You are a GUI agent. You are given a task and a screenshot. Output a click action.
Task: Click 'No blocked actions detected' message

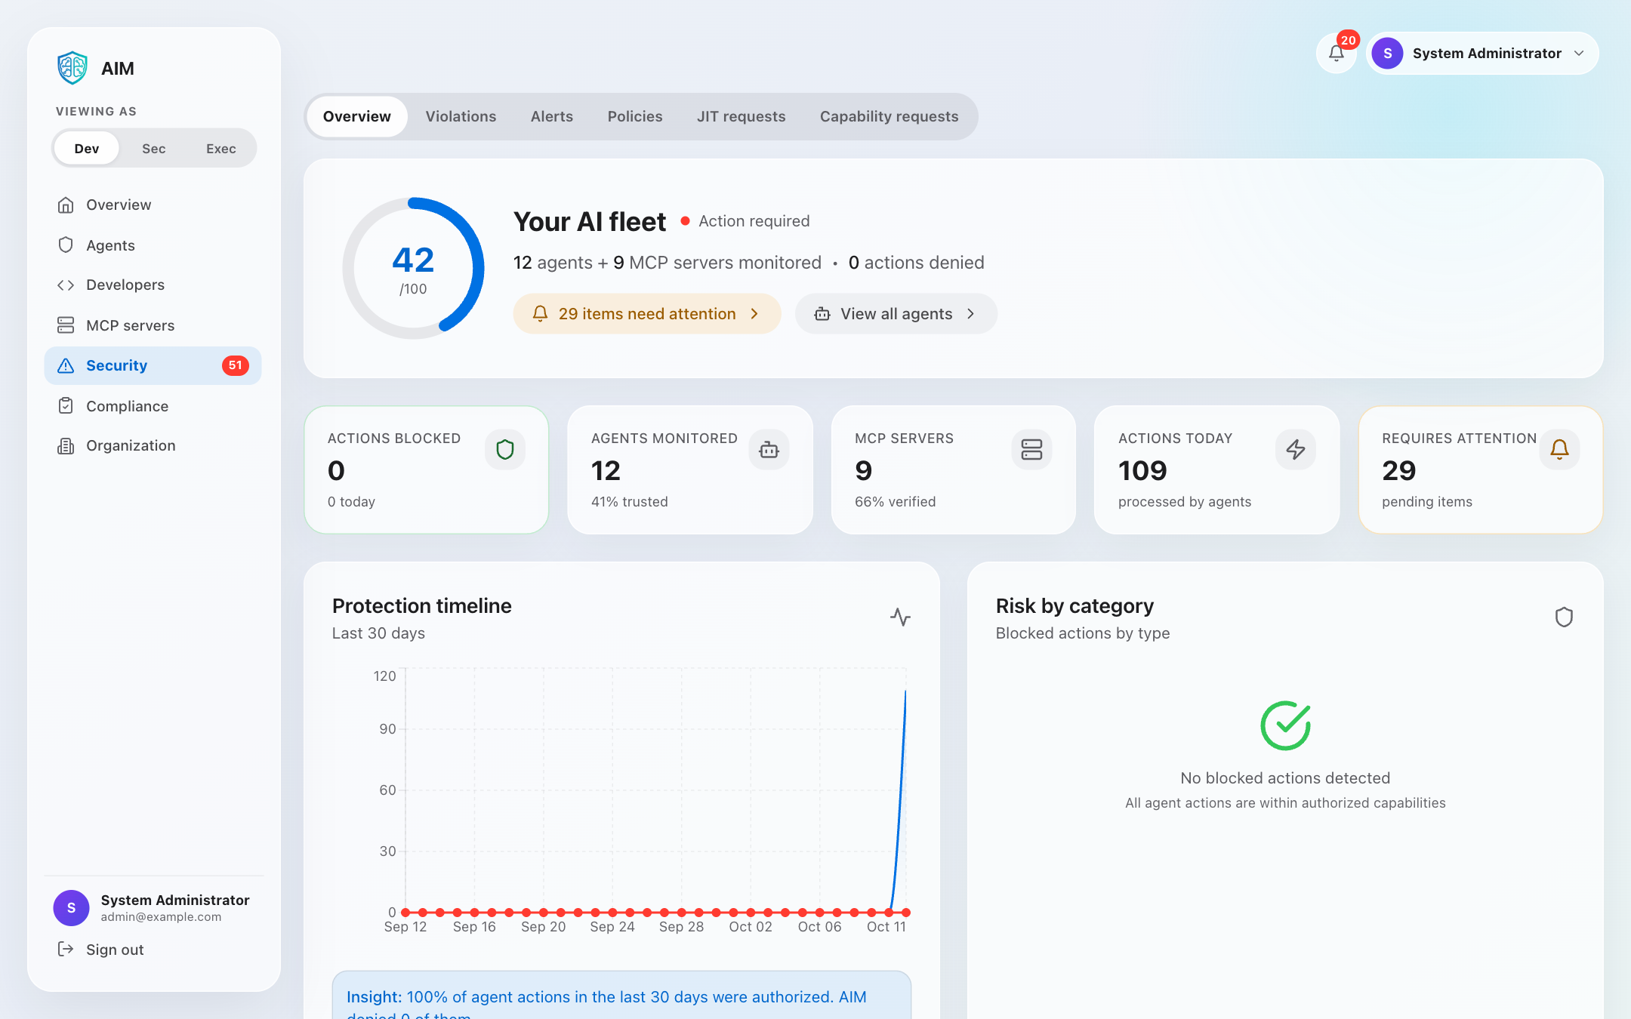(x=1285, y=778)
